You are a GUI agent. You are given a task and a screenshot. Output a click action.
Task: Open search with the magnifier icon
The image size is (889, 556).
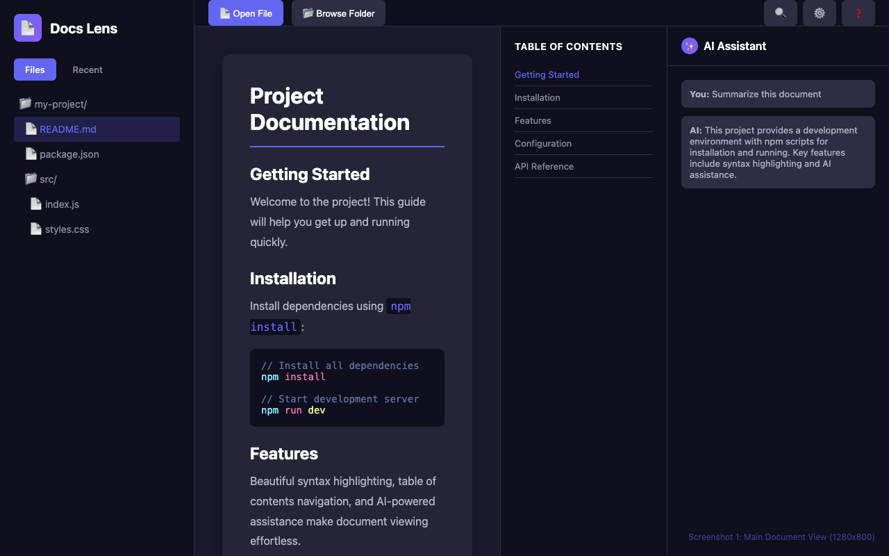pos(781,13)
